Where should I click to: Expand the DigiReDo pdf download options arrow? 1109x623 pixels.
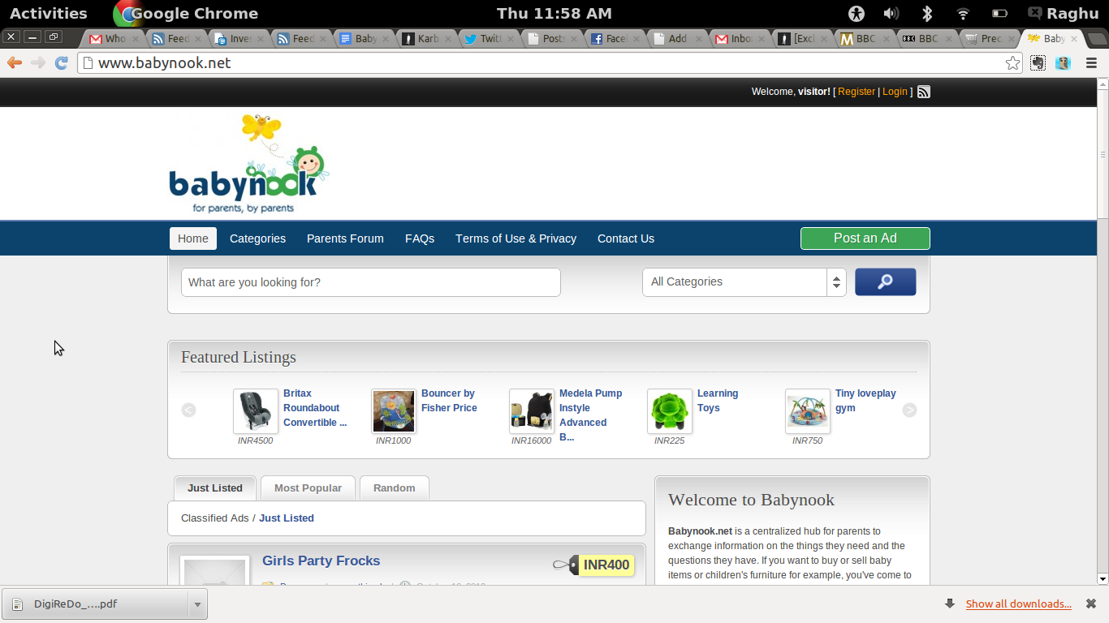[196, 604]
